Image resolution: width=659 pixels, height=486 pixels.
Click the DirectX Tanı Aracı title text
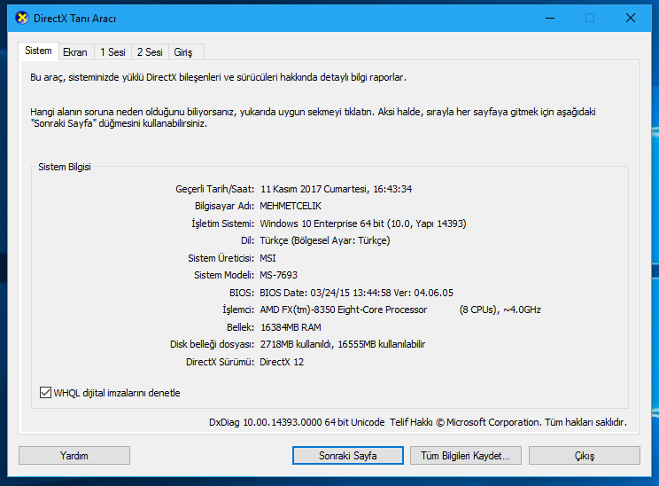(x=74, y=19)
